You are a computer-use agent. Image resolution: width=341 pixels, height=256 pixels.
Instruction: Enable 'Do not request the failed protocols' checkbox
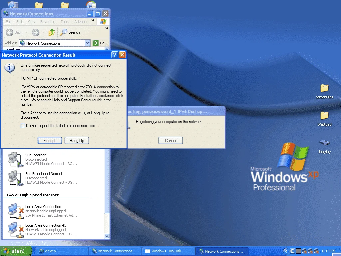tap(23, 126)
